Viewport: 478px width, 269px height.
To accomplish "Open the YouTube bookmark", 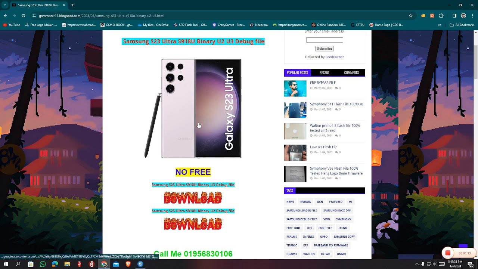I will 12,25.
